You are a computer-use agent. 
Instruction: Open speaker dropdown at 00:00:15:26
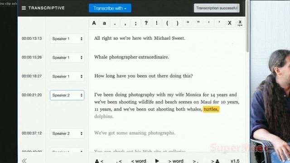coord(67,58)
